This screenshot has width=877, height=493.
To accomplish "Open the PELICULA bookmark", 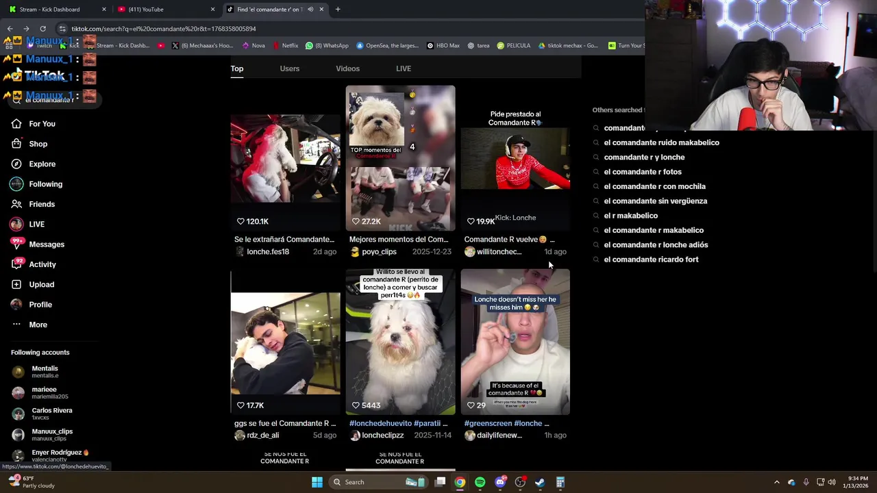I will pos(514,46).
